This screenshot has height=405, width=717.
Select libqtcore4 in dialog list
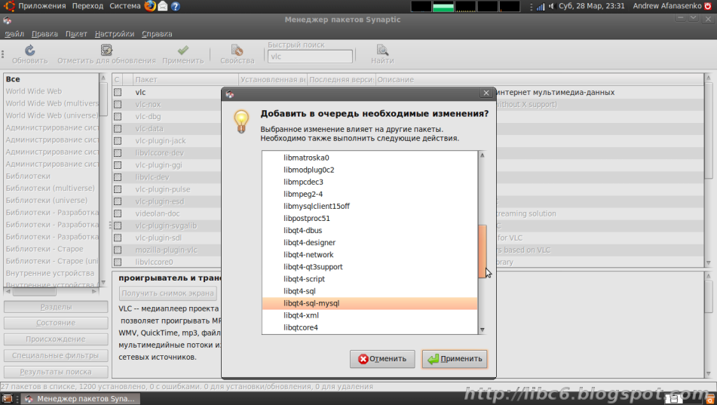click(369, 327)
